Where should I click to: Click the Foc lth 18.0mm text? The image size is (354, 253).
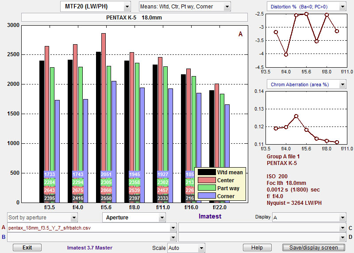click(x=286, y=183)
